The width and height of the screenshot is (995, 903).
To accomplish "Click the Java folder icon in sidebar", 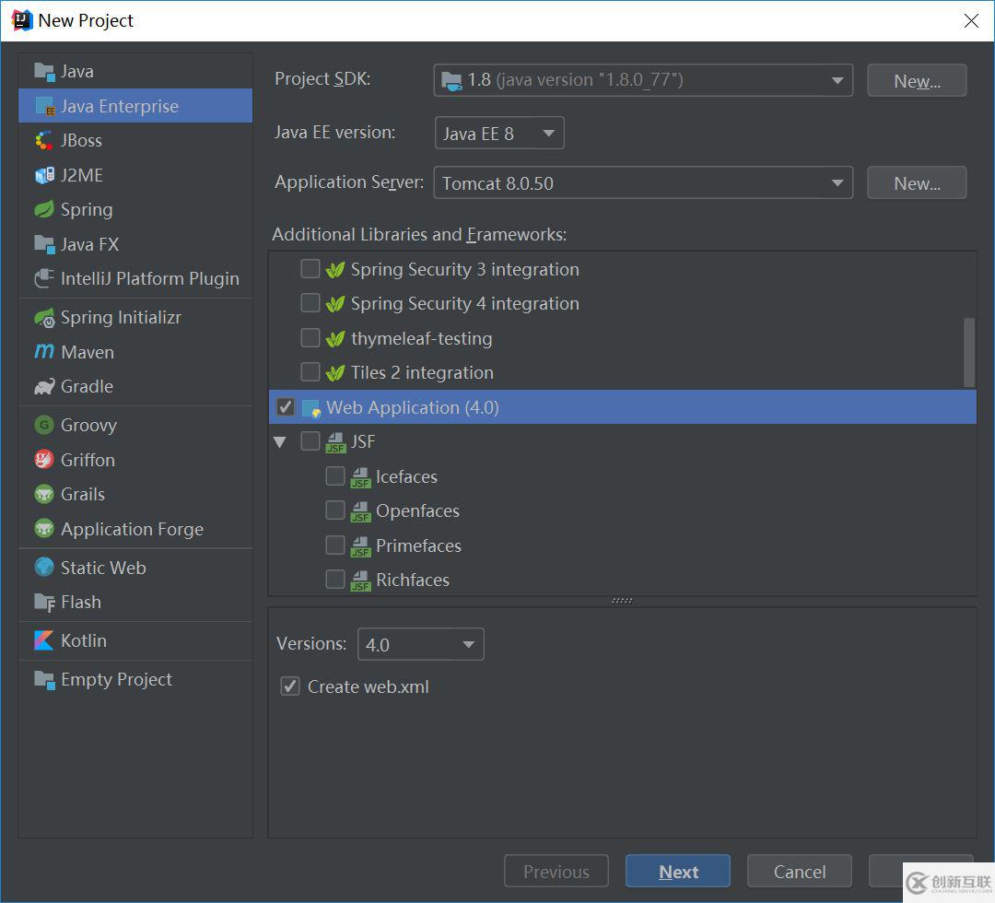I will click(x=44, y=72).
